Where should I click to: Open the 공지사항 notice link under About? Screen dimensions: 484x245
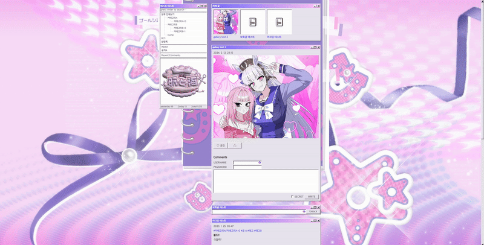[164, 50]
